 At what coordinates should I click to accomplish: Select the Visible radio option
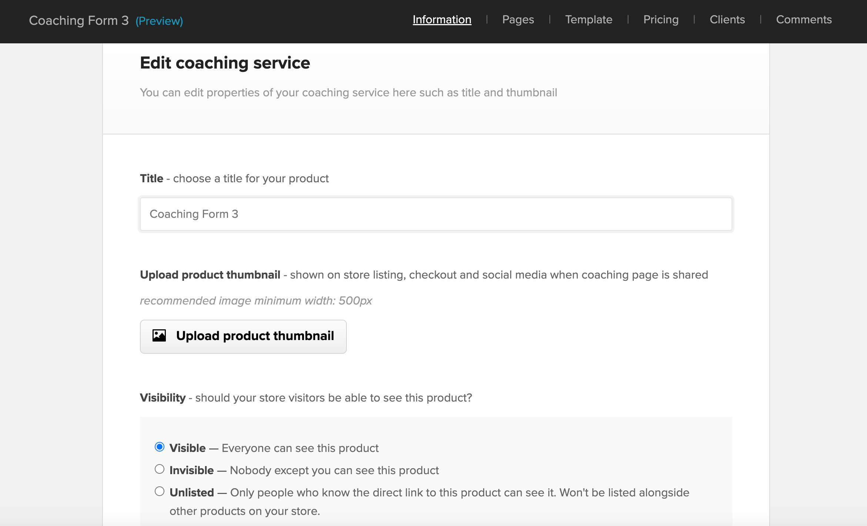[160, 447]
